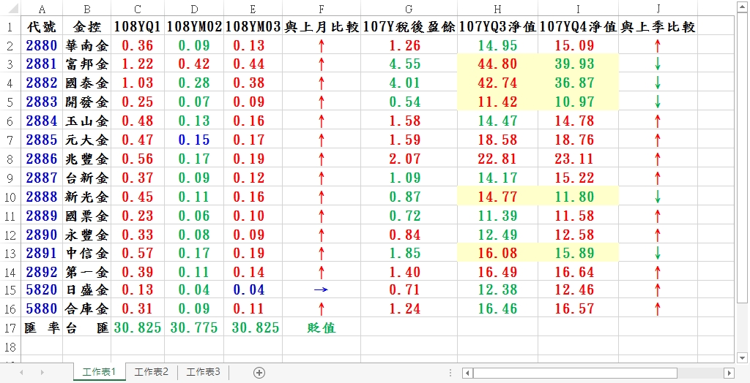The height and width of the screenshot is (383, 750).
Task: Go to next sheet tab arrow
Action: click(42, 373)
